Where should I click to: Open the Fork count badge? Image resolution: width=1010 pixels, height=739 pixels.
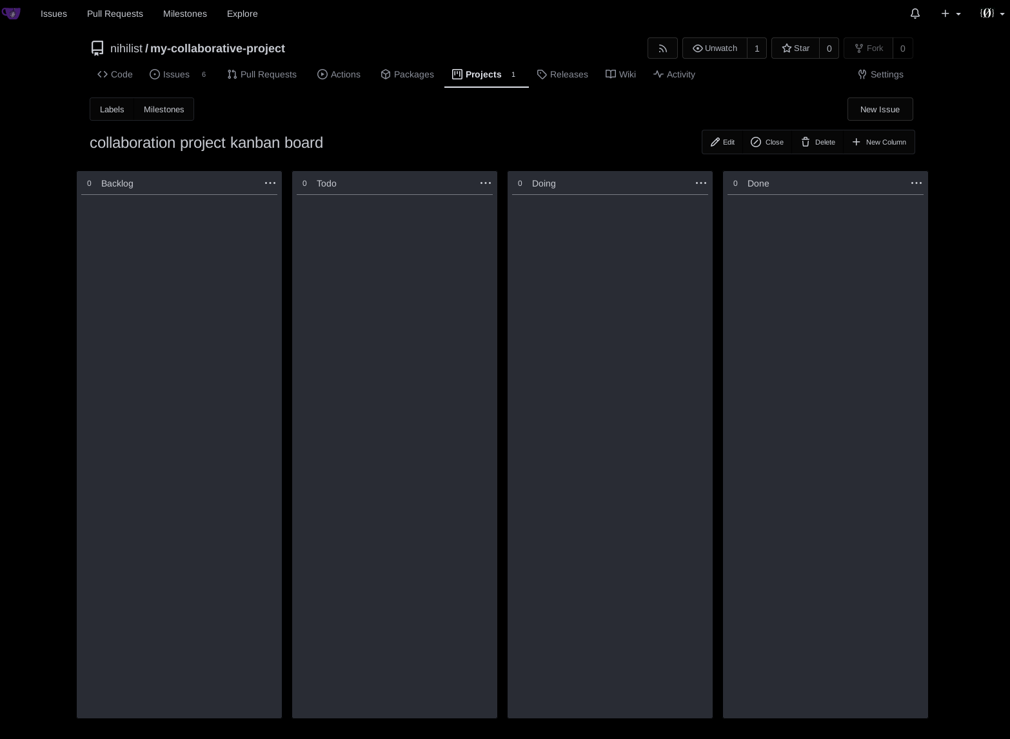pos(902,48)
